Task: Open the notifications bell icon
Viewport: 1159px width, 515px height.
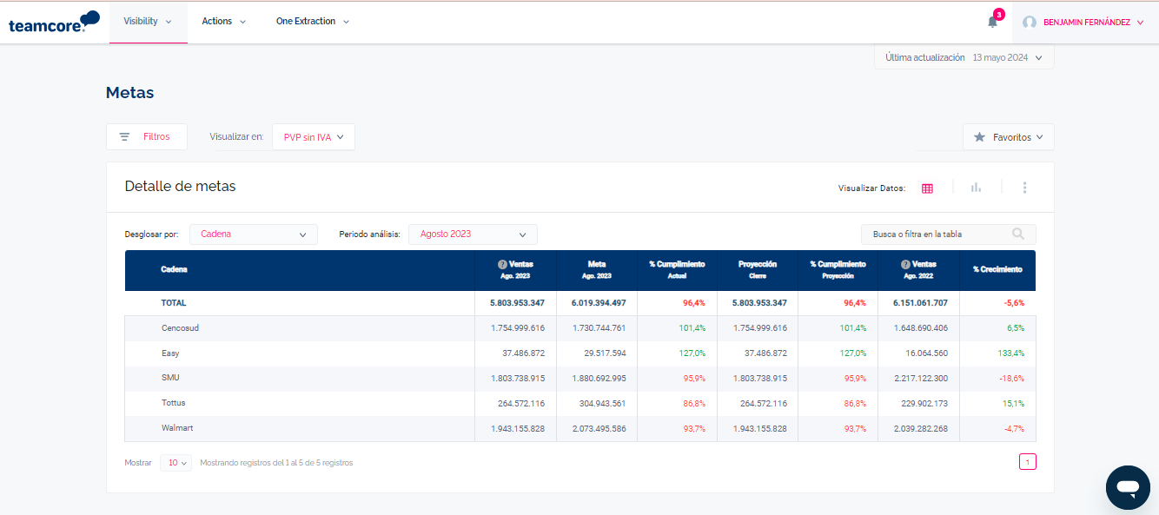Action: [x=992, y=22]
